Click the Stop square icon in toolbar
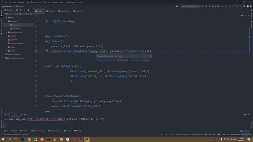The image size is (253, 142). (x=218, y=6)
